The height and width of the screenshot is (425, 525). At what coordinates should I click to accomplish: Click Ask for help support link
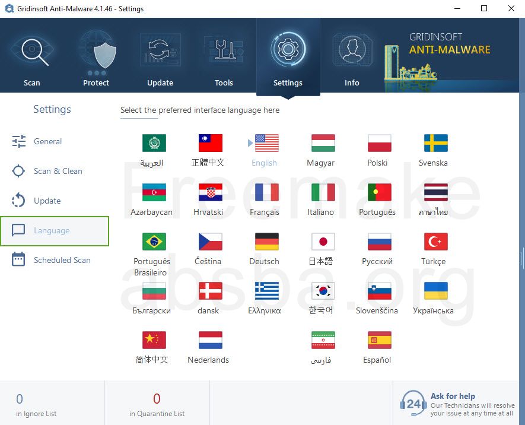(453, 396)
